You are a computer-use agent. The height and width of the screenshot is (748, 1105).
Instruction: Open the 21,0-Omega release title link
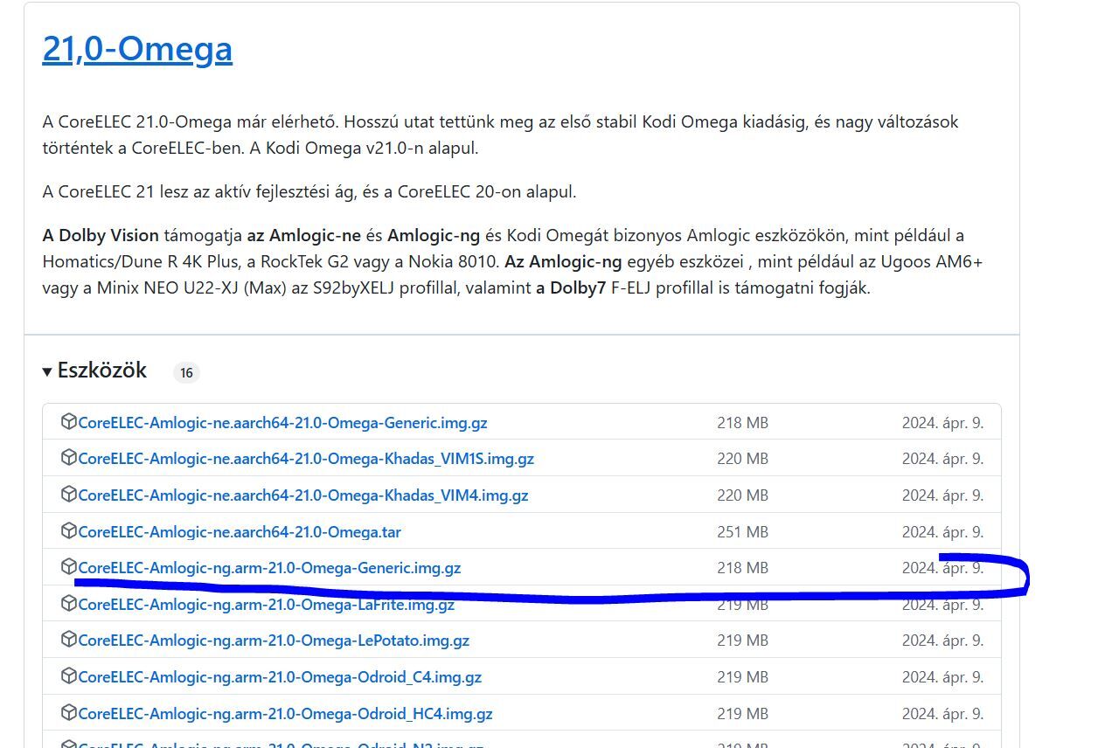point(137,49)
